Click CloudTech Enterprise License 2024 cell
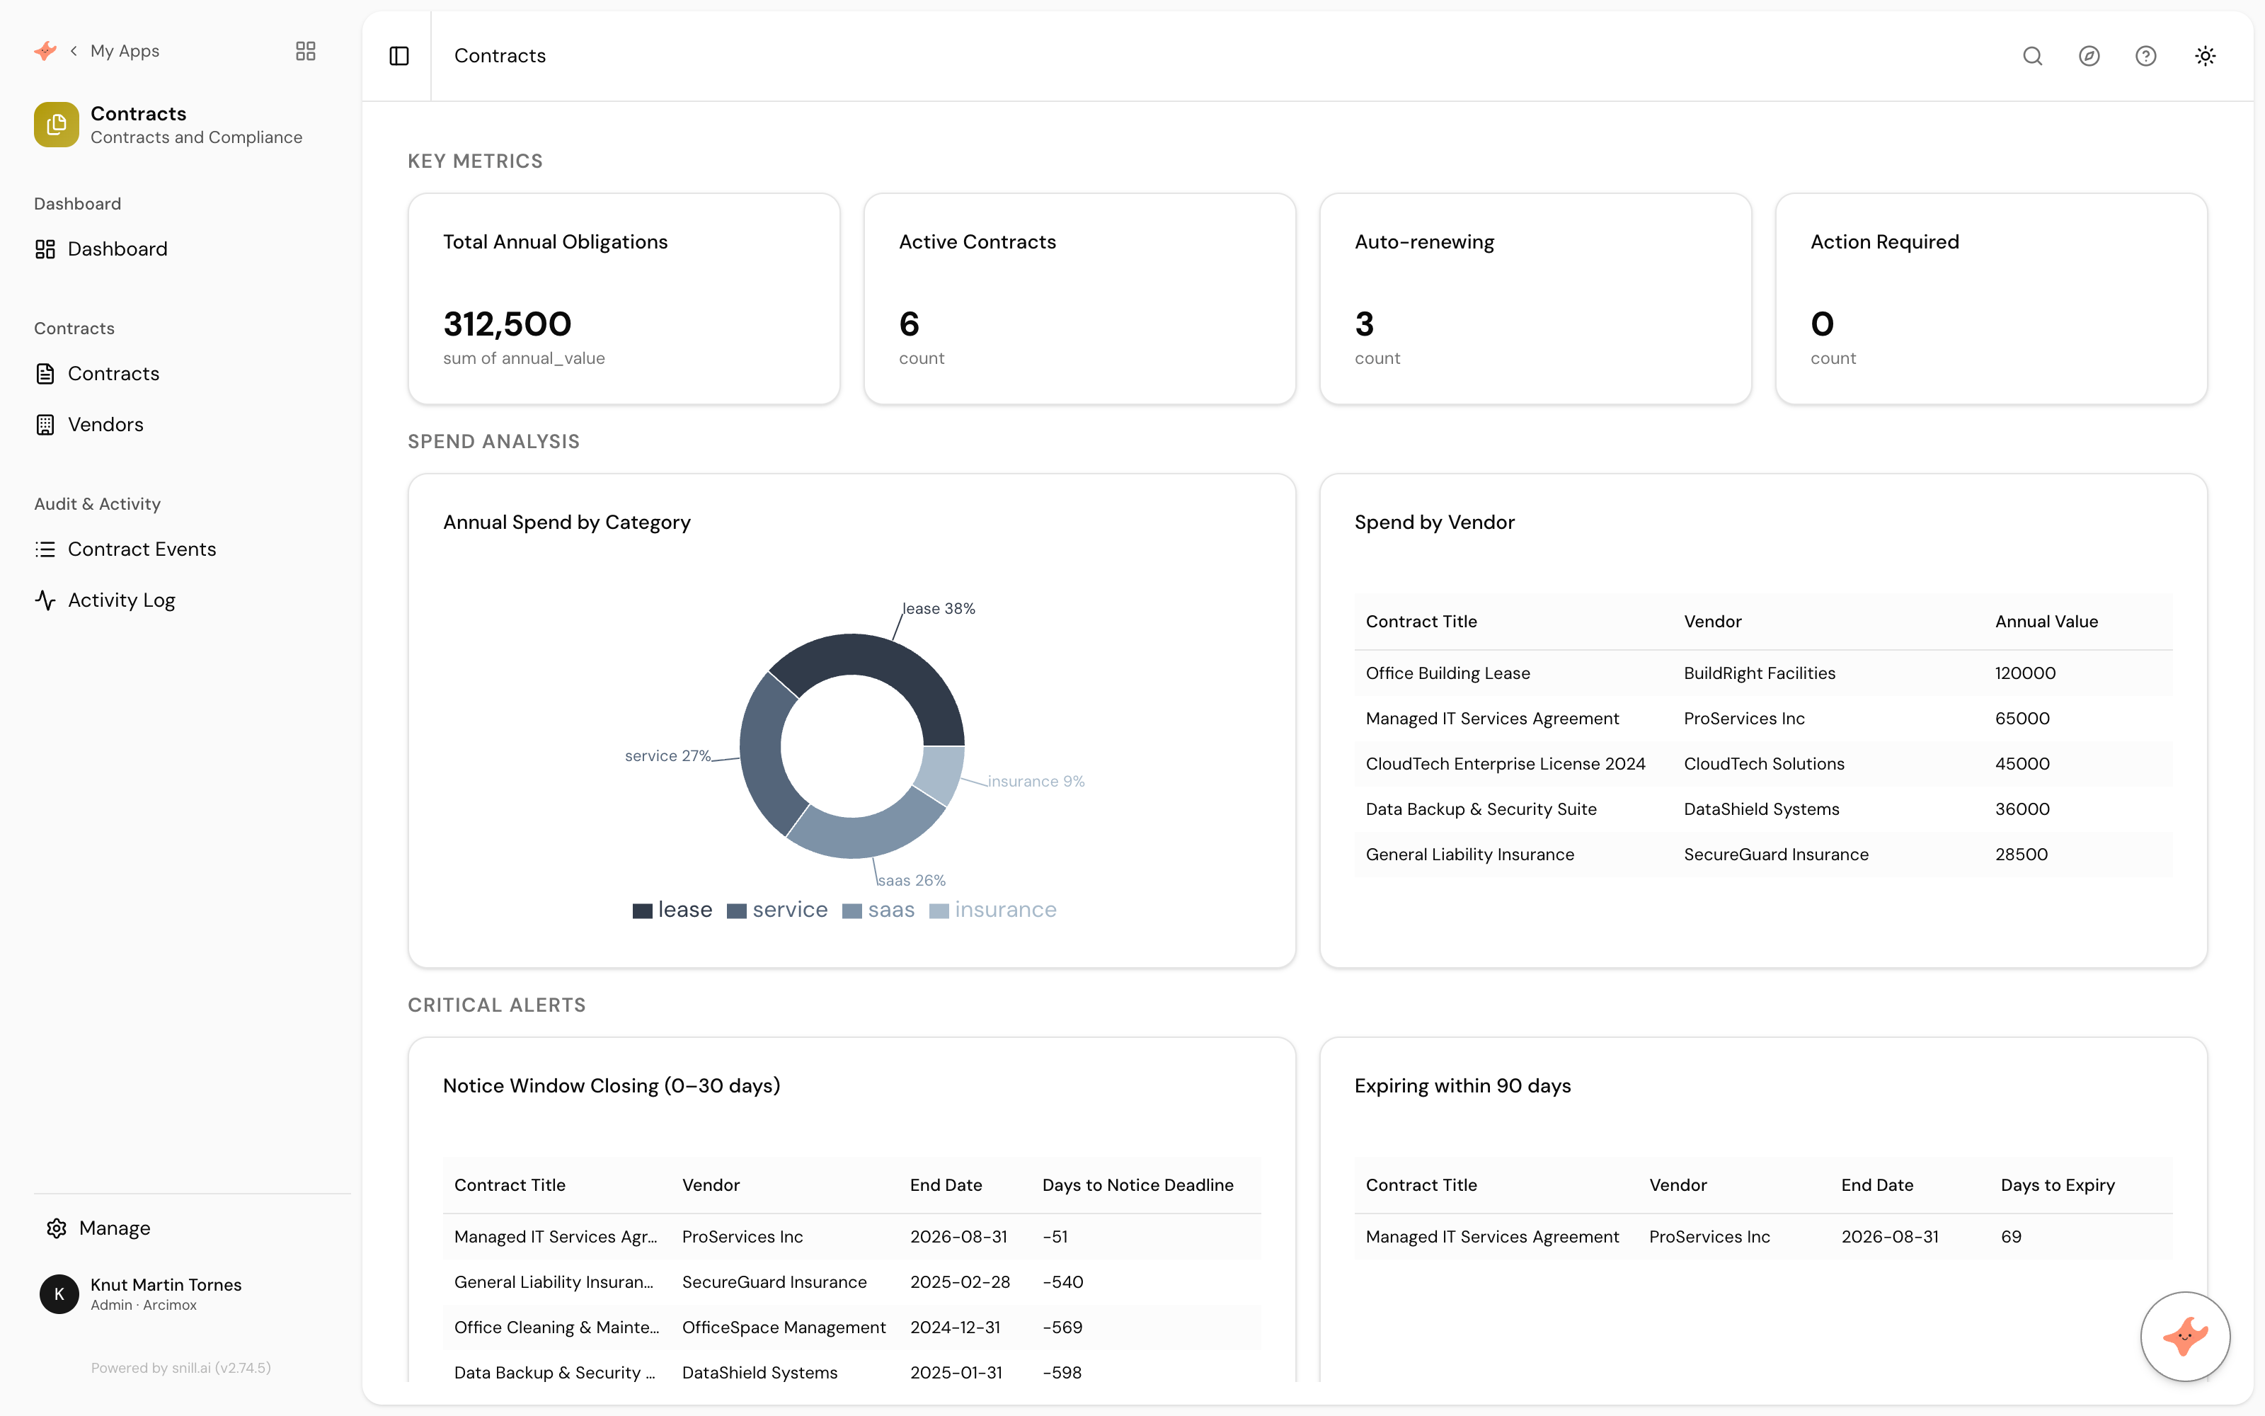 1505,764
